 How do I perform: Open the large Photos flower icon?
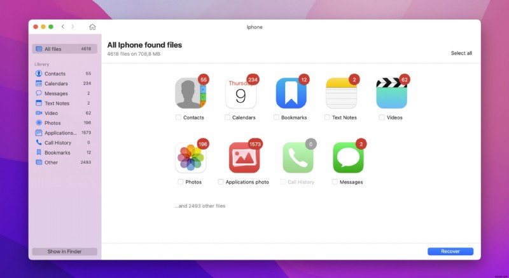pos(190,158)
